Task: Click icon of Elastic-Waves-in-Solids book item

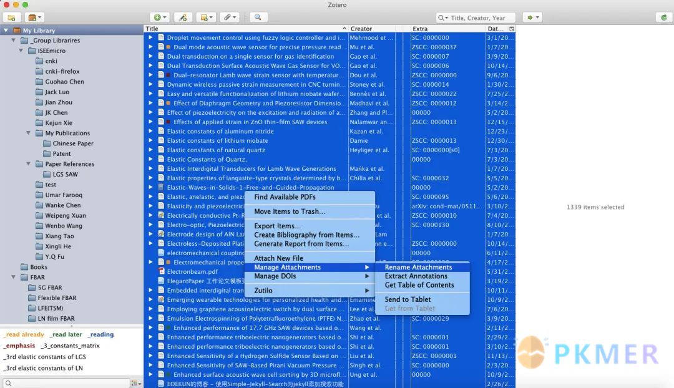Action: tap(161, 187)
